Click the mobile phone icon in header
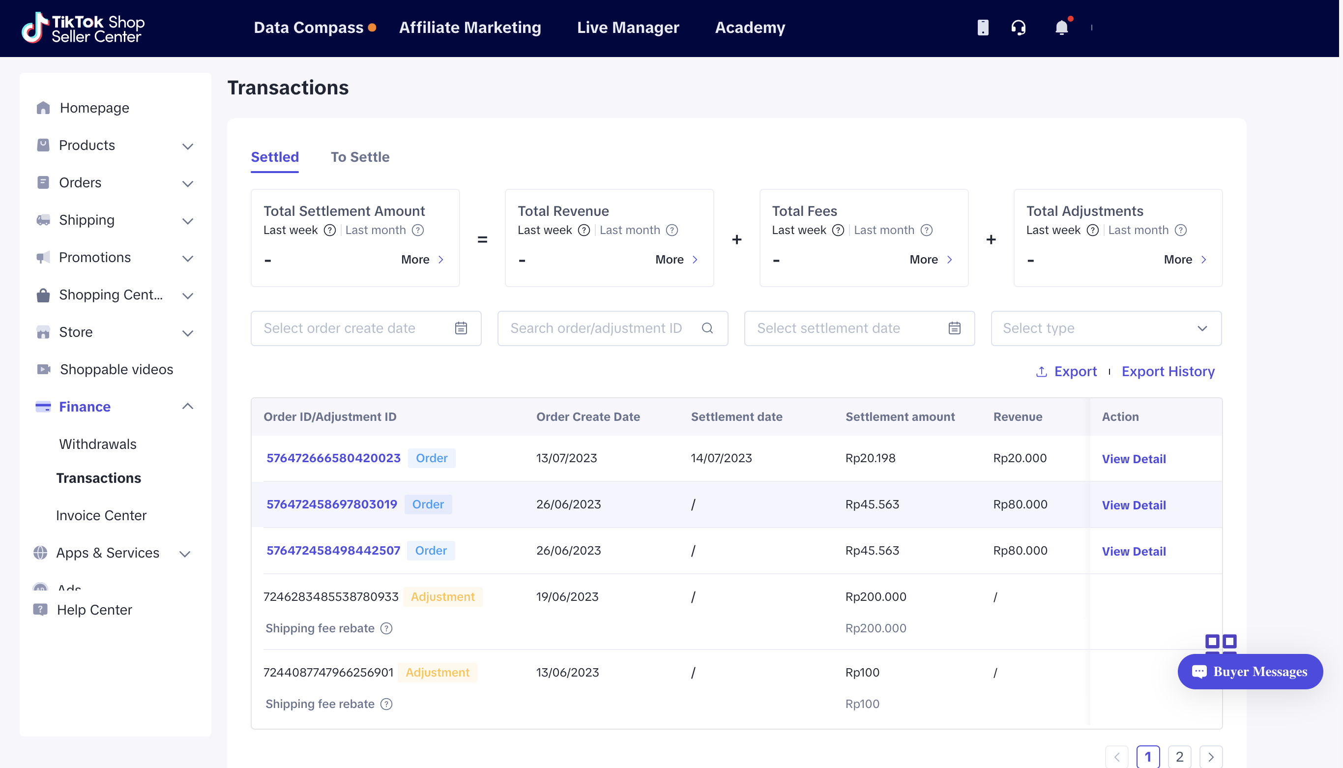The image size is (1343, 768). coord(982,28)
